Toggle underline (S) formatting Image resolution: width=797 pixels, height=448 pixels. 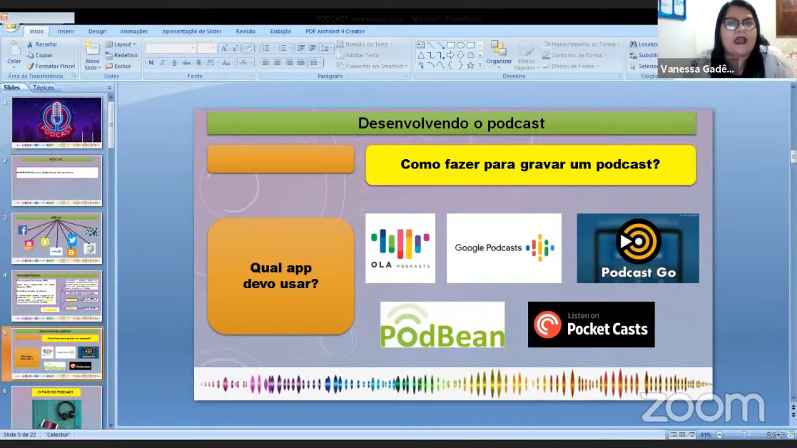click(x=174, y=63)
